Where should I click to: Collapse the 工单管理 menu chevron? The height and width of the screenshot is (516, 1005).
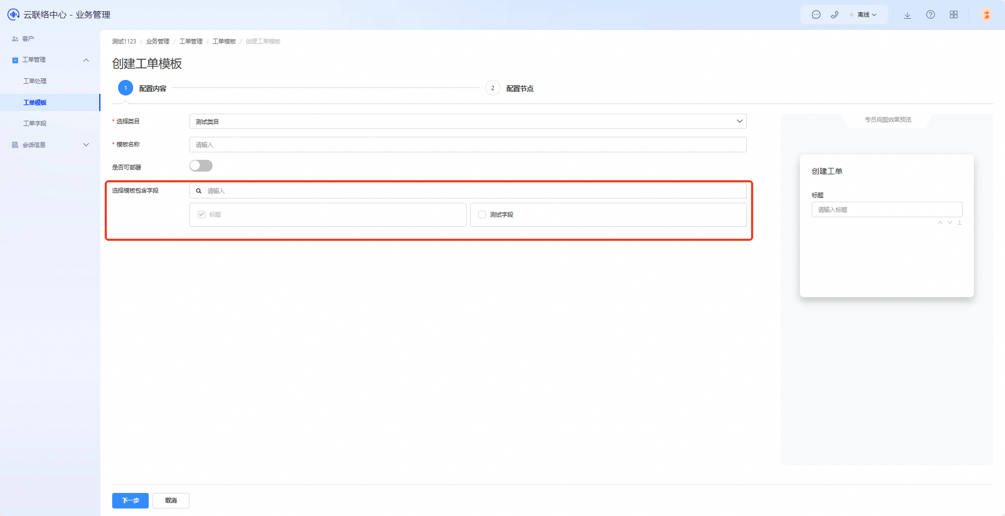click(x=86, y=60)
